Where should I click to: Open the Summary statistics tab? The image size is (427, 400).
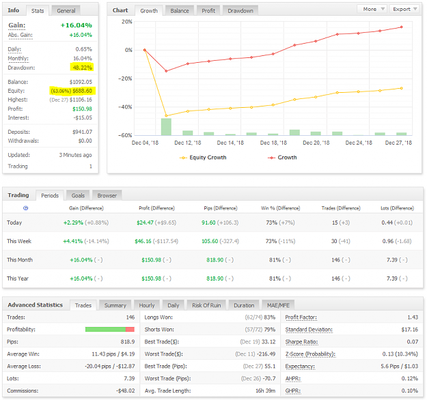[x=115, y=305]
